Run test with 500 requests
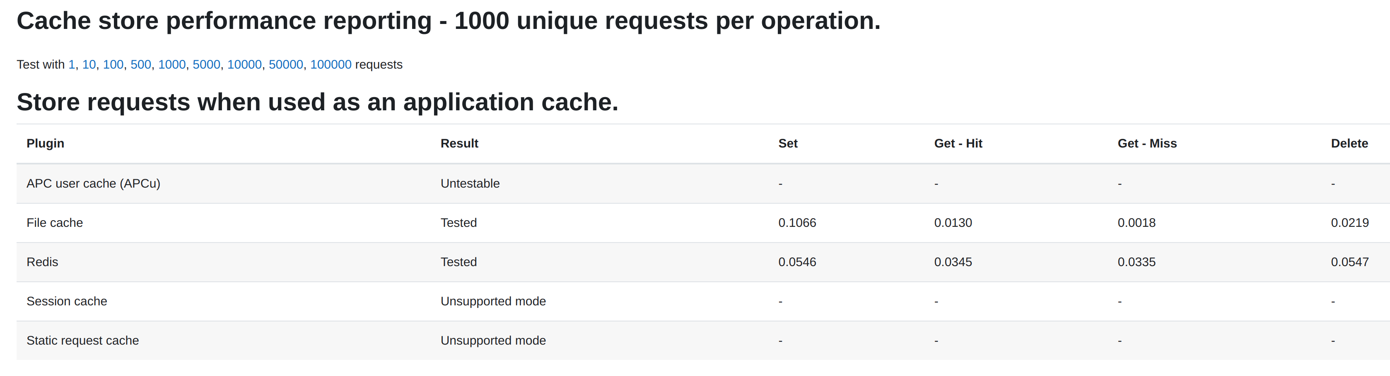 click(141, 64)
